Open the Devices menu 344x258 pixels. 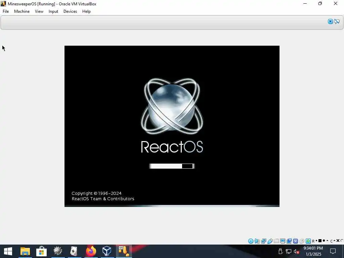[70, 11]
